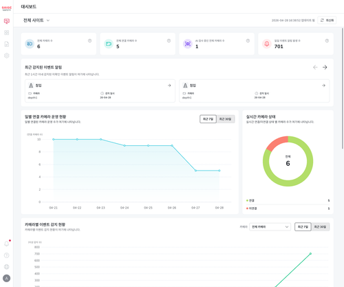Viewport: 344px width, 287px height.
Task: Open the second intrusion event card arrow
Action: click(323, 85)
